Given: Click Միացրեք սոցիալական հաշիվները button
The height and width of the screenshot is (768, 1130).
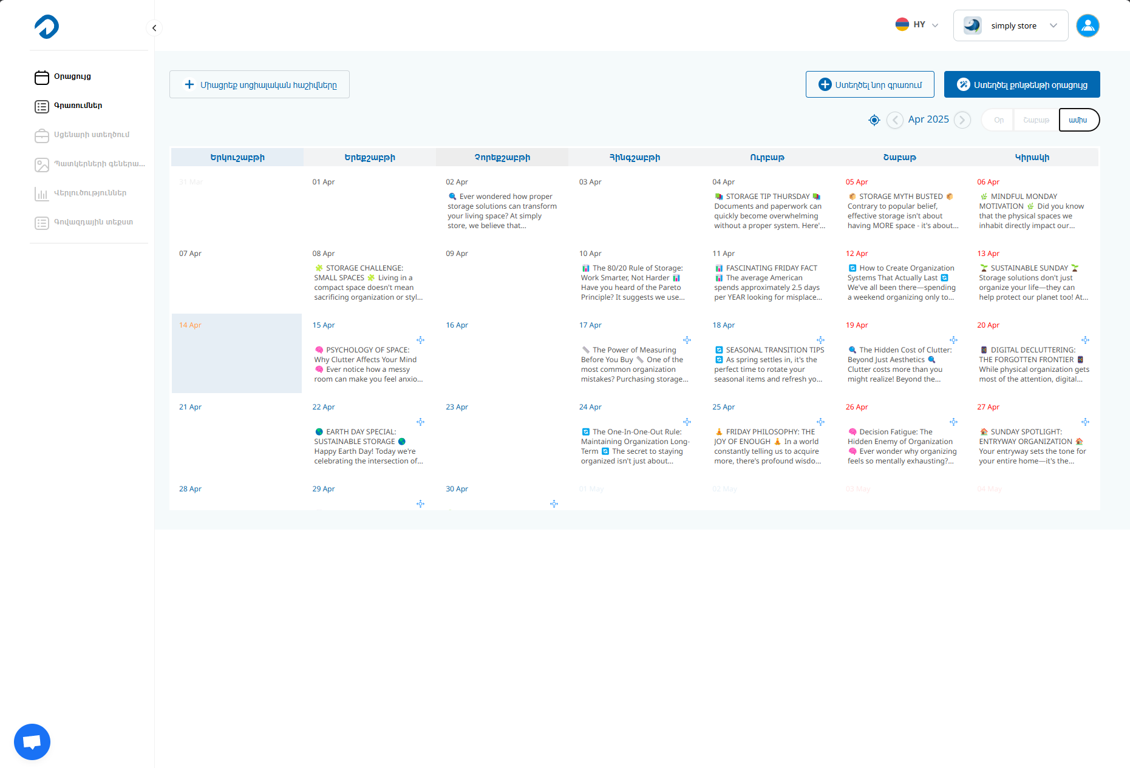Looking at the screenshot, I should 259,85.
